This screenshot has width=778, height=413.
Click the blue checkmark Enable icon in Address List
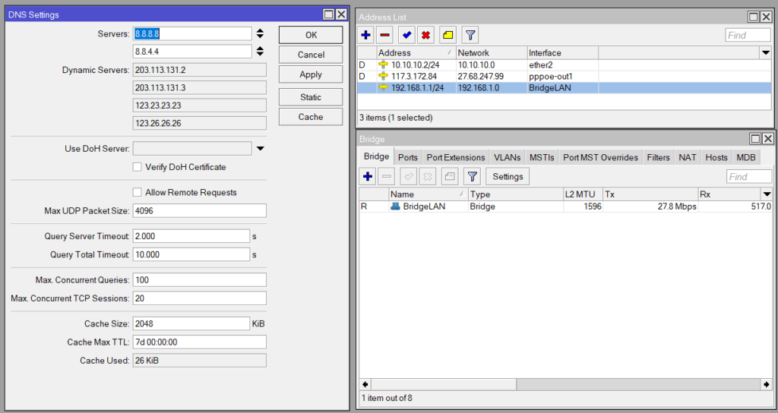pyautogui.click(x=407, y=35)
